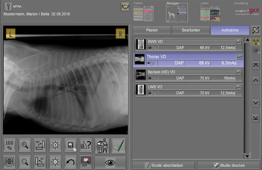Switch to the Planen tab

click(152, 30)
